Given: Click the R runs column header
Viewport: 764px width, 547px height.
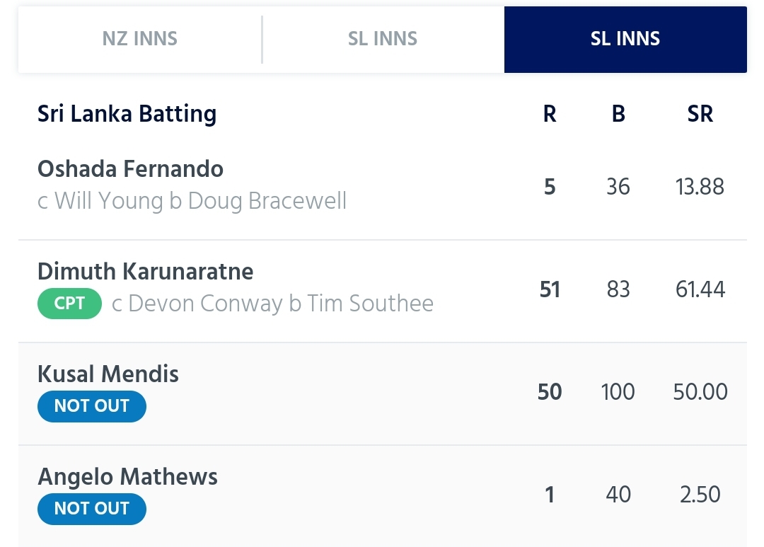Looking at the screenshot, I should pyautogui.click(x=550, y=114).
